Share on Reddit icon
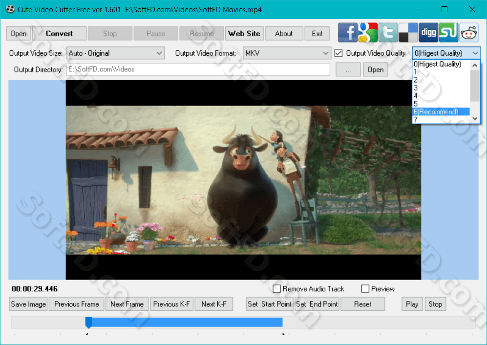This screenshot has width=487, height=345. 468,32
